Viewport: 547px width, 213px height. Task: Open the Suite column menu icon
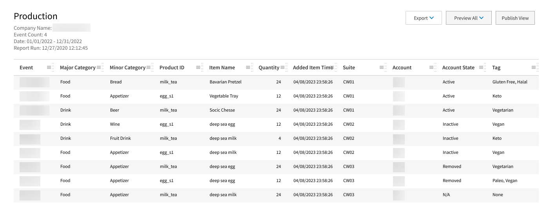pyautogui.click(x=382, y=68)
